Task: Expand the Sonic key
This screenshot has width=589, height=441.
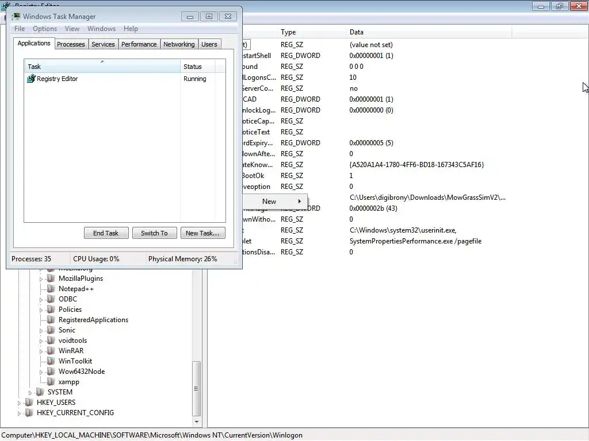Action: 41,331
